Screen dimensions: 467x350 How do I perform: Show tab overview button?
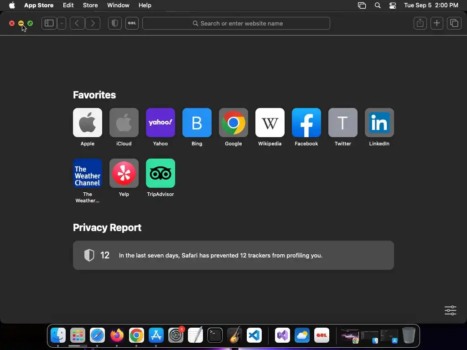[x=454, y=23]
